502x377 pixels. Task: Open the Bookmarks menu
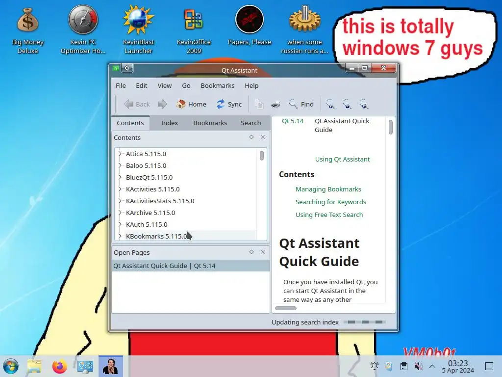pos(217,85)
